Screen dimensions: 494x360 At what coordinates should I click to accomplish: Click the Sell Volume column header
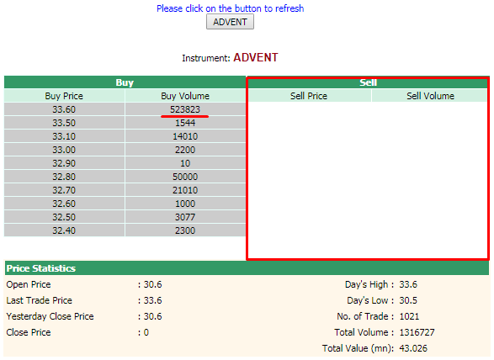coord(430,96)
